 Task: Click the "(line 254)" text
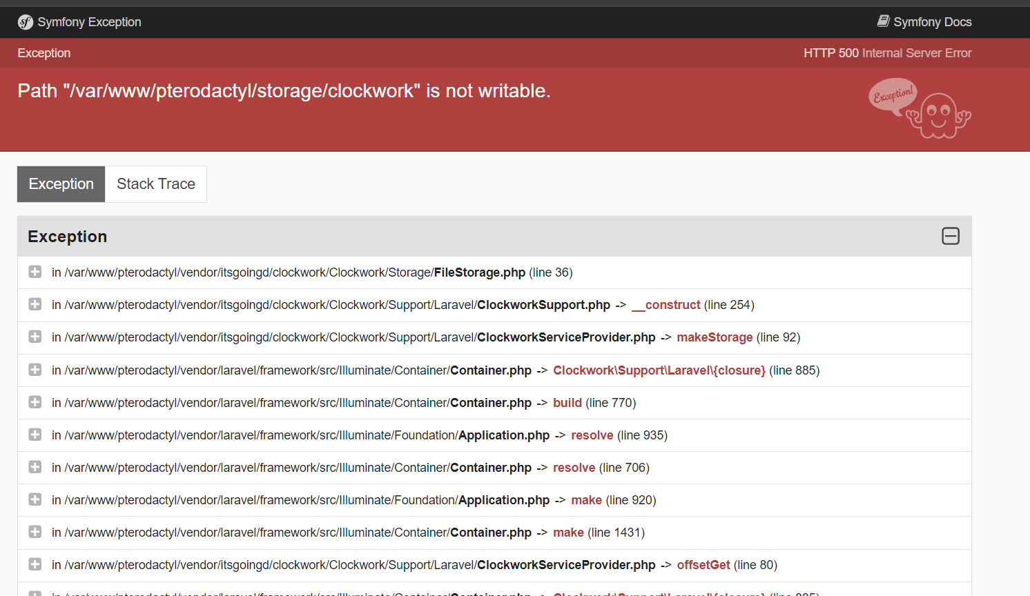tap(729, 305)
